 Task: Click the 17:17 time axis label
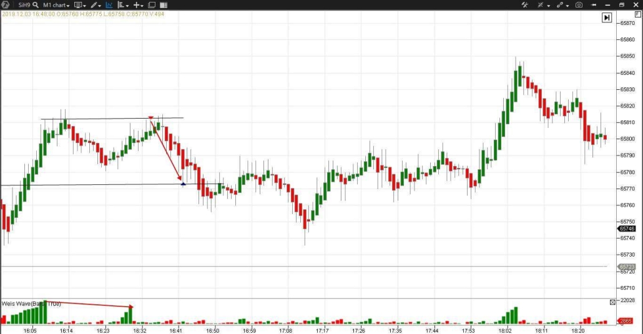tap(322, 331)
